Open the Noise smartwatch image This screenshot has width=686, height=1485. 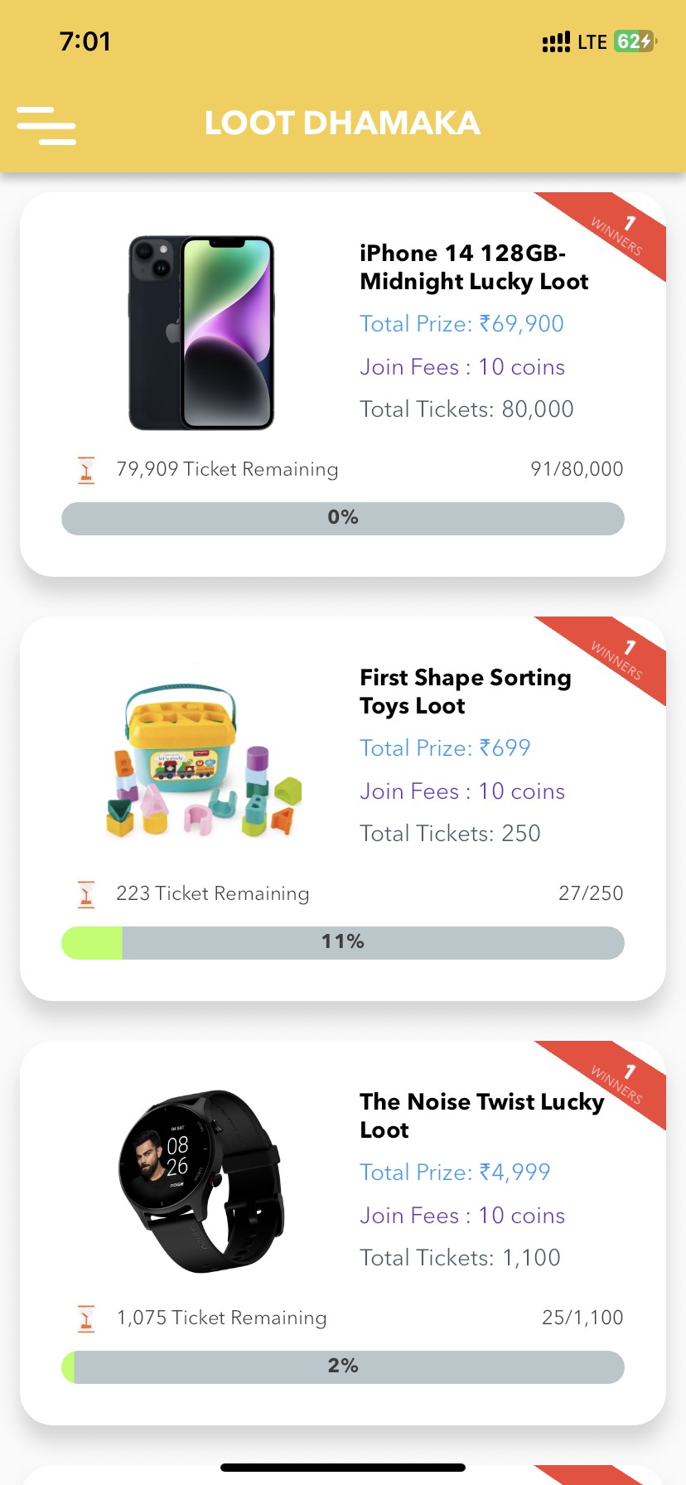(x=201, y=1182)
